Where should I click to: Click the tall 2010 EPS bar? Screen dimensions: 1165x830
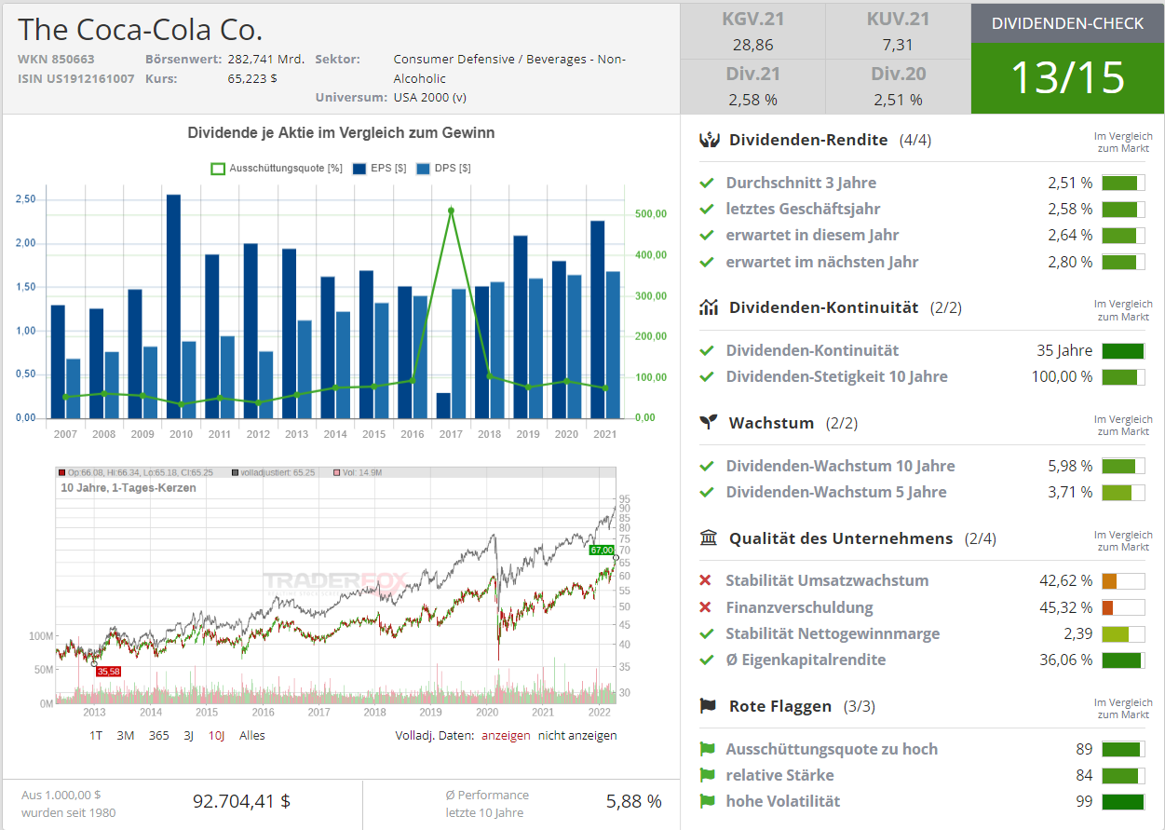[x=173, y=306]
